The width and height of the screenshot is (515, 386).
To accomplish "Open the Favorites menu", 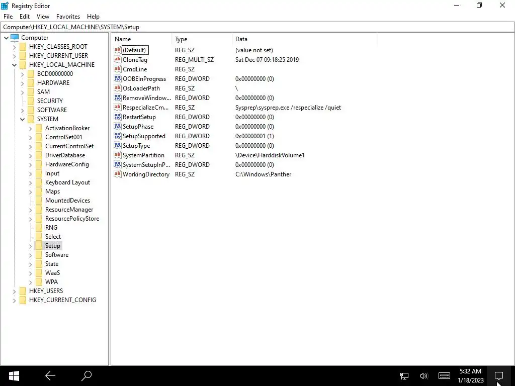I will (68, 17).
